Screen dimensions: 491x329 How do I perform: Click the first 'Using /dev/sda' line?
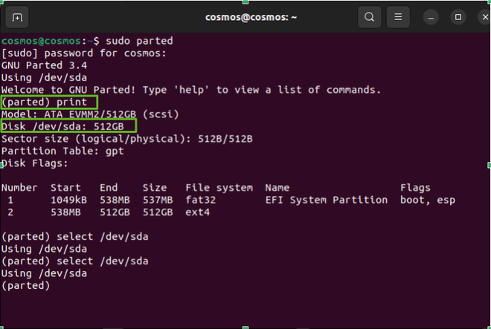(x=44, y=78)
